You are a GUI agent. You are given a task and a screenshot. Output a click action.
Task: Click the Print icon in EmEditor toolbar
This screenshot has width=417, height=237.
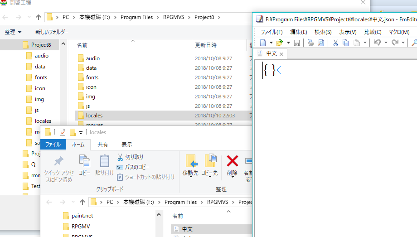[x=310, y=43]
